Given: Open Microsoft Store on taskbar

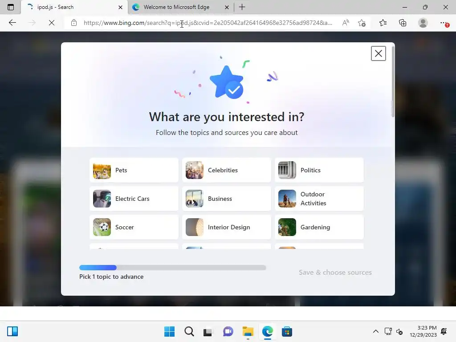Looking at the screenshot, I should coord(287,331).
